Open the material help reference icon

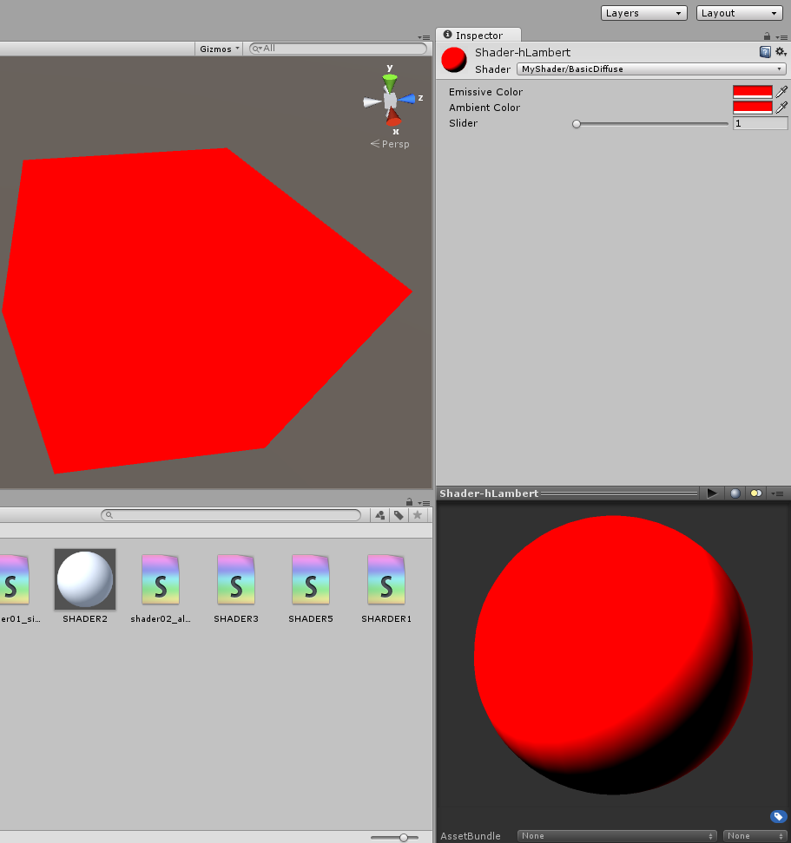(x=765, y=52)
